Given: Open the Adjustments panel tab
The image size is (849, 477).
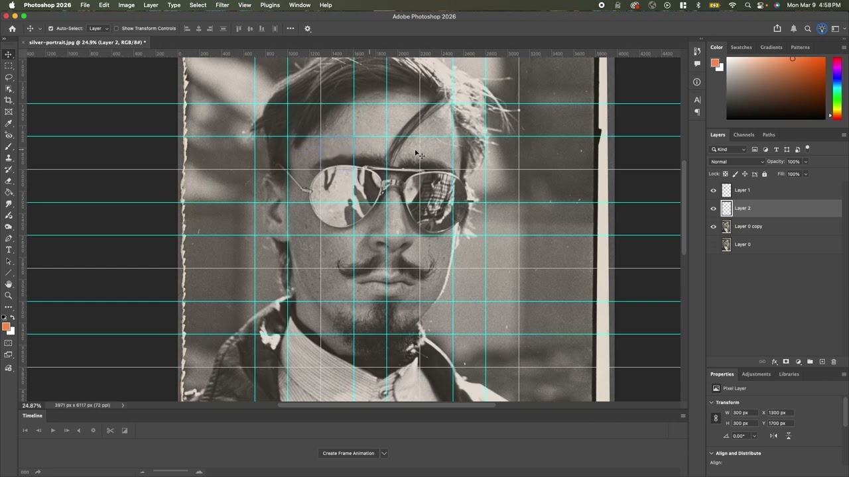Looking at the screenshot, I should point(756,374).
